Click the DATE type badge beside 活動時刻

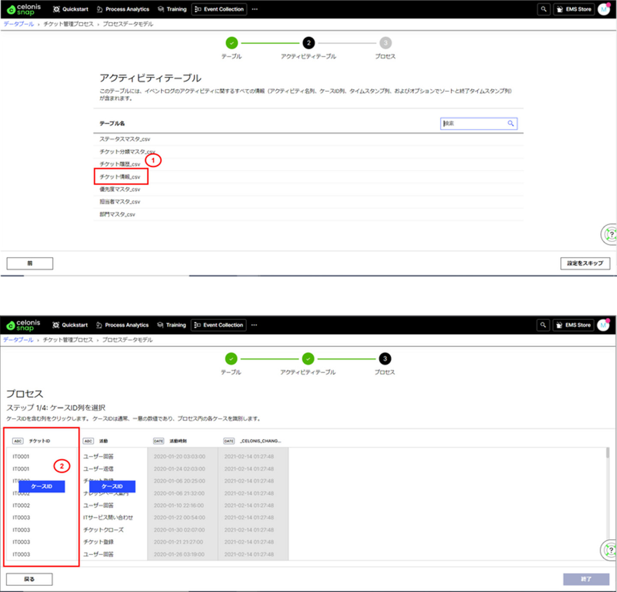point(159,441)
